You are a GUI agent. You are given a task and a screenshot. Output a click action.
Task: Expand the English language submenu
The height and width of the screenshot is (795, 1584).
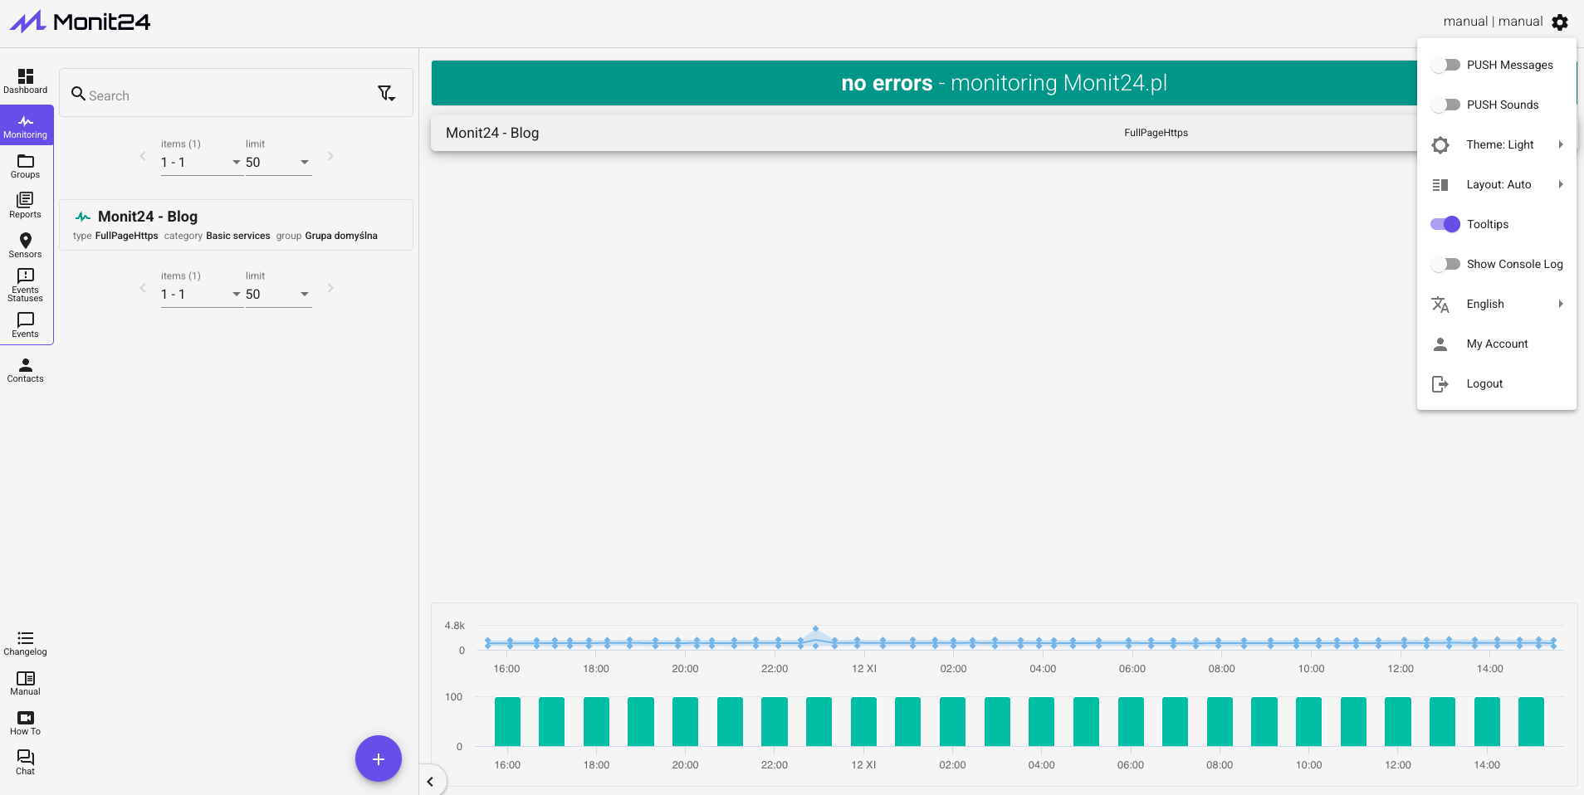pos(1498,304)
